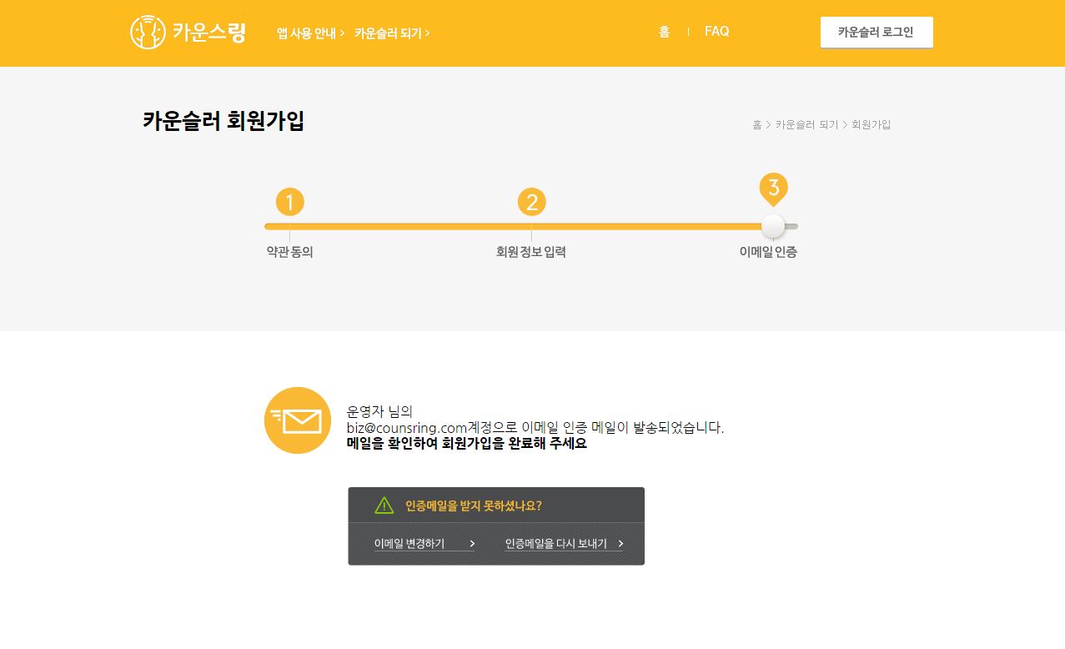Click the 이메일 인증 step label

pos(768,252)
